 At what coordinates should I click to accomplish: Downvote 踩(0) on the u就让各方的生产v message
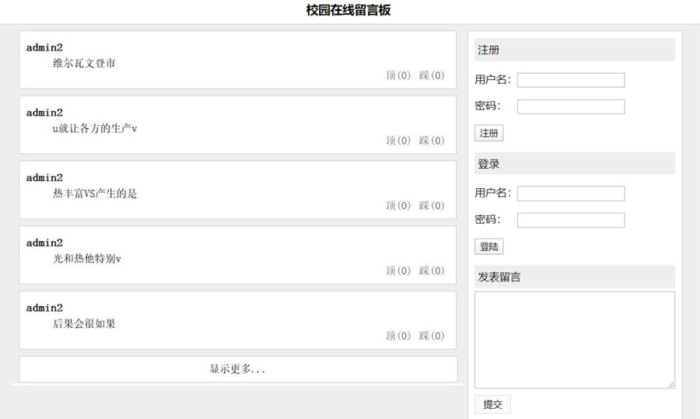coord(432,141)
